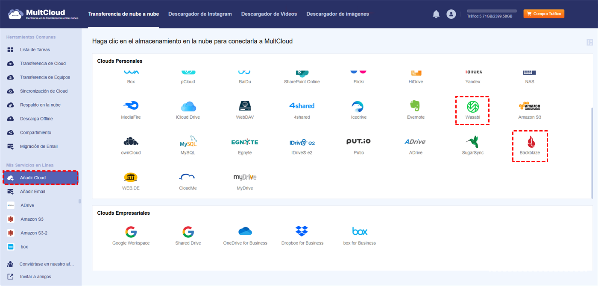
Task: Select Dropbox for Business icon
Action: (302, 231)
